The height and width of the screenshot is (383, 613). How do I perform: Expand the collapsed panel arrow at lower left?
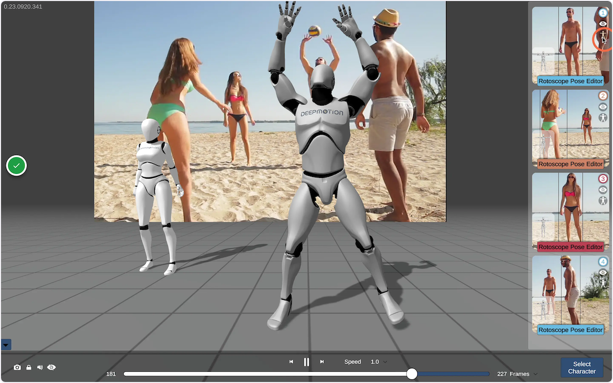[6, 345]
